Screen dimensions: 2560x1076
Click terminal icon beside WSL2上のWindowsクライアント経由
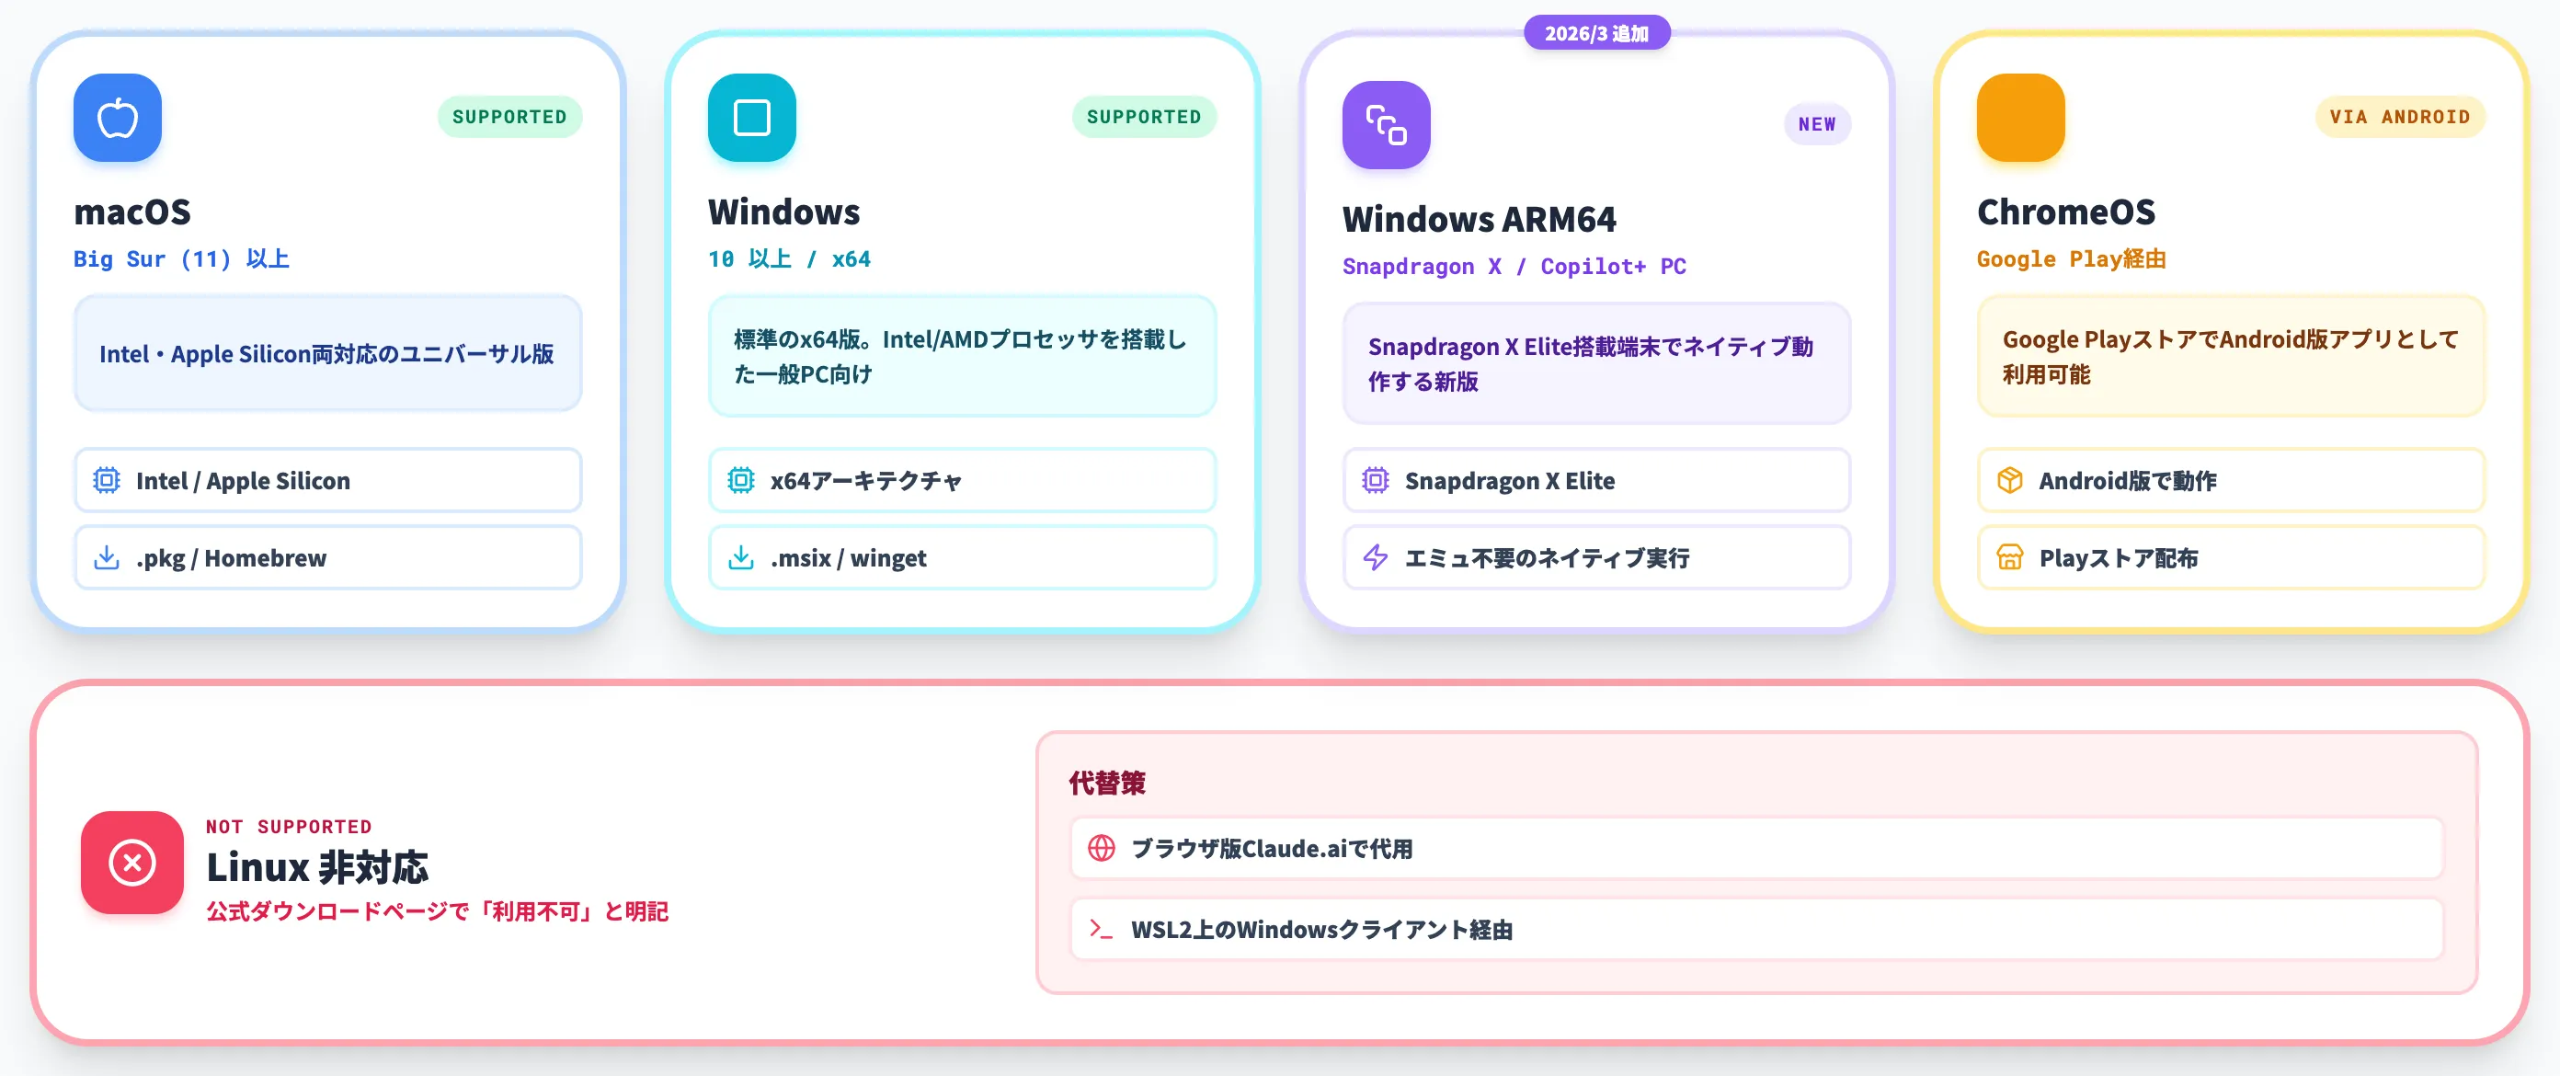click(x=1101, y=929)
